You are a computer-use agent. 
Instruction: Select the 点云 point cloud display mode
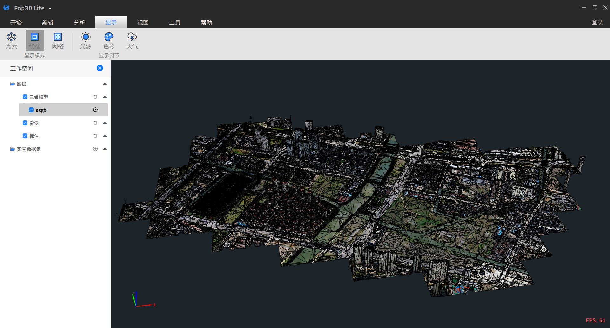(11, 40)
